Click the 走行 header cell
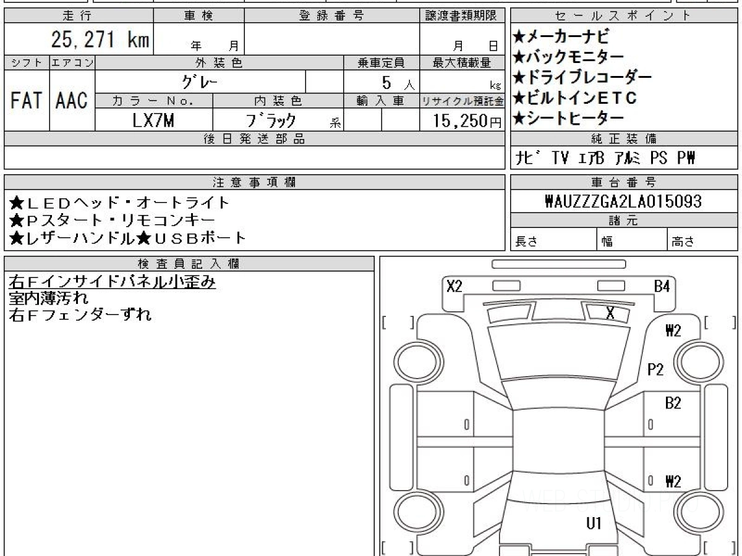Image resolution: width=742 pixels, height=556 pixels. click(x=78, y=16)
